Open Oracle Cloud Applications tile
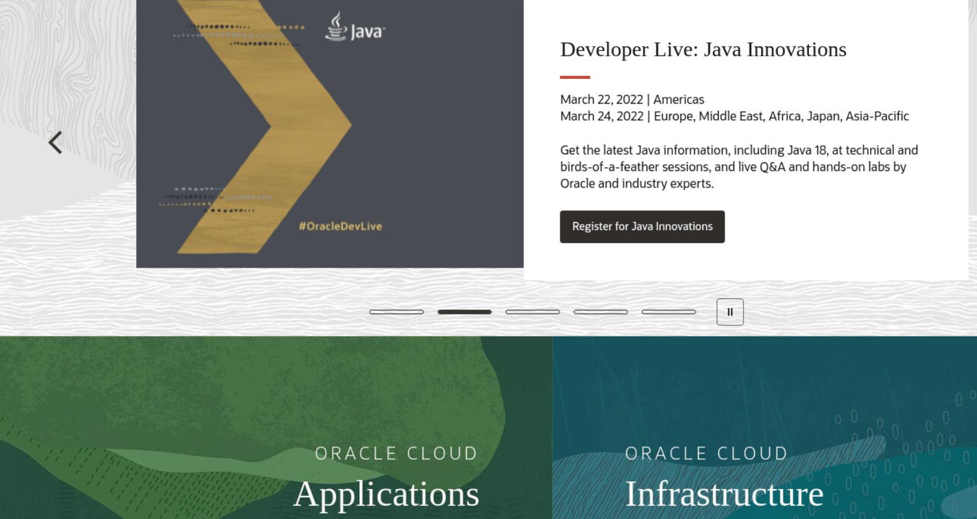 click(276, 427)
